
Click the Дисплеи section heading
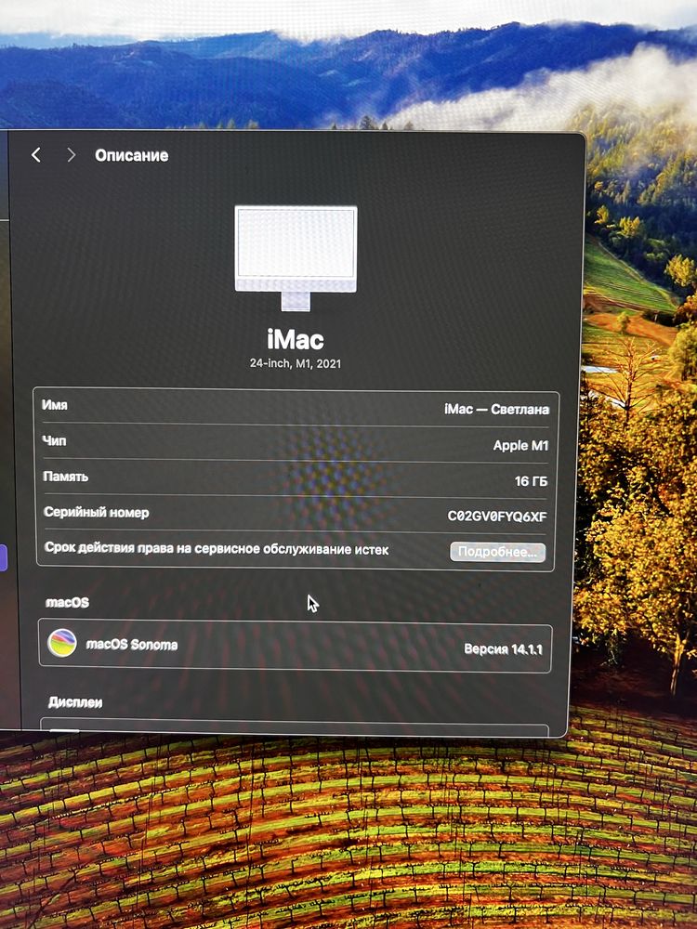(x=75, y=702)
